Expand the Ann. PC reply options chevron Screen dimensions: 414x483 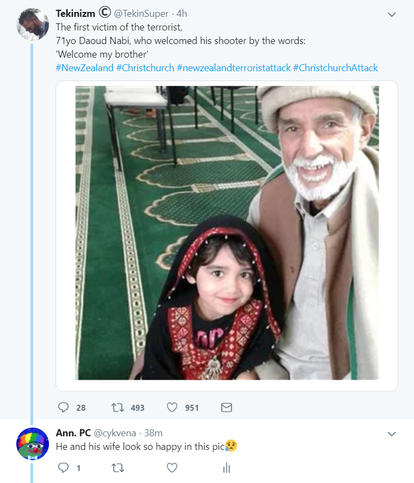392,434
